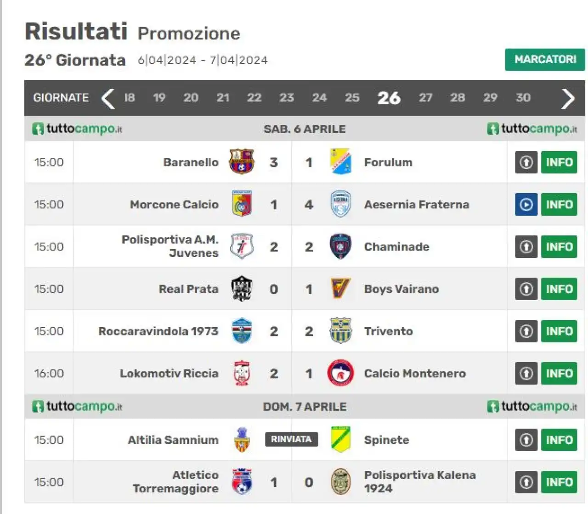Viewport: 588px width, 514px height.
Task: Click the Boys Vairano V-shaped crest
Action: point(340,289)
